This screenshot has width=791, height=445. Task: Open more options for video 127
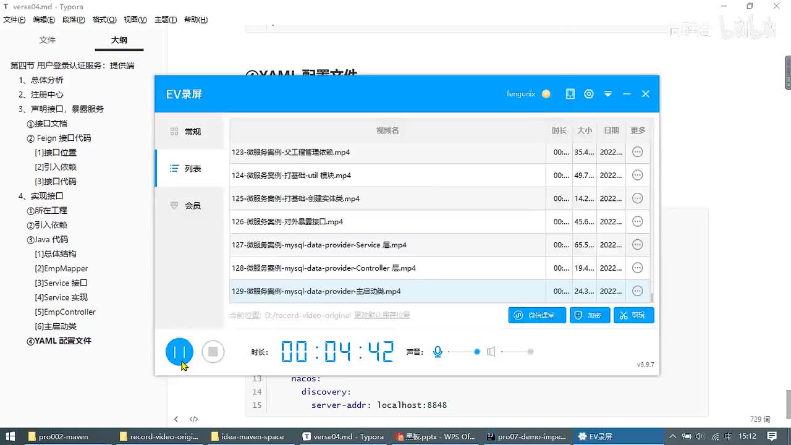click(638, 245)
